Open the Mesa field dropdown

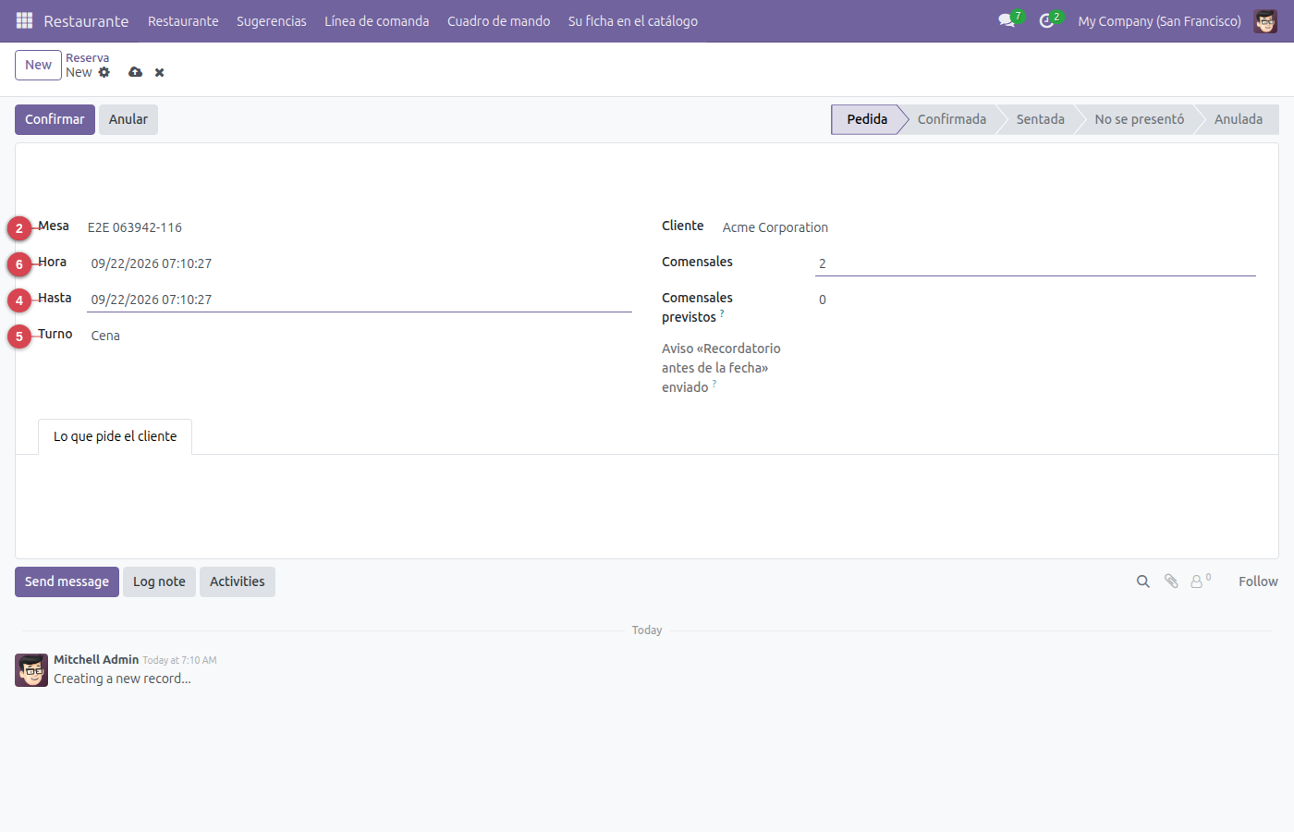[x=360, y=227]
